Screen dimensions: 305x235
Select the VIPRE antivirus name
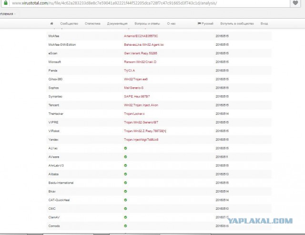[x=53, y=123]
